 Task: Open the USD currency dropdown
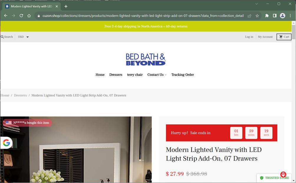23,37
